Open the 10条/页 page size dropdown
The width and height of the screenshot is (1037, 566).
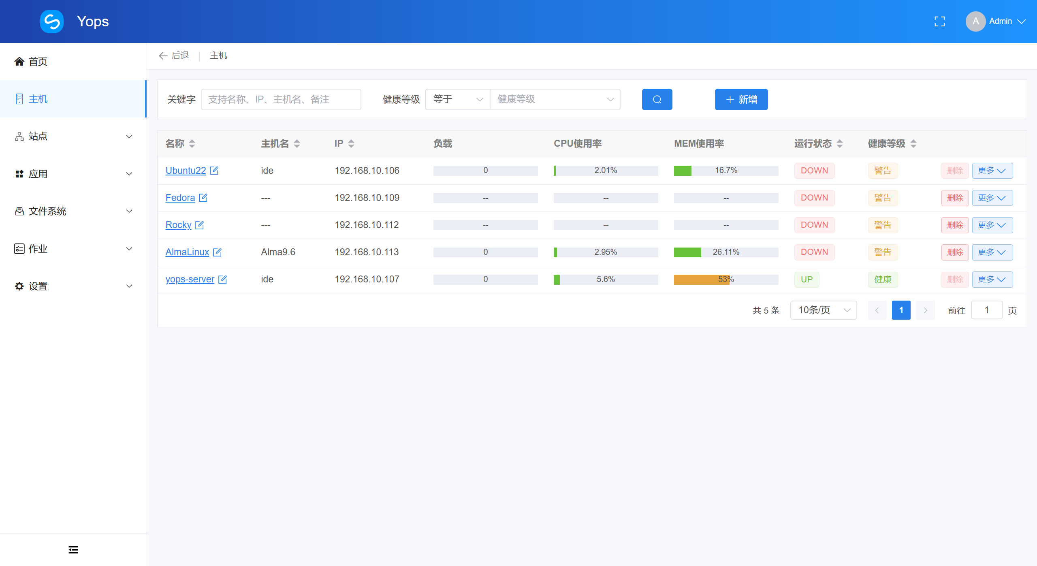(823, 310)
